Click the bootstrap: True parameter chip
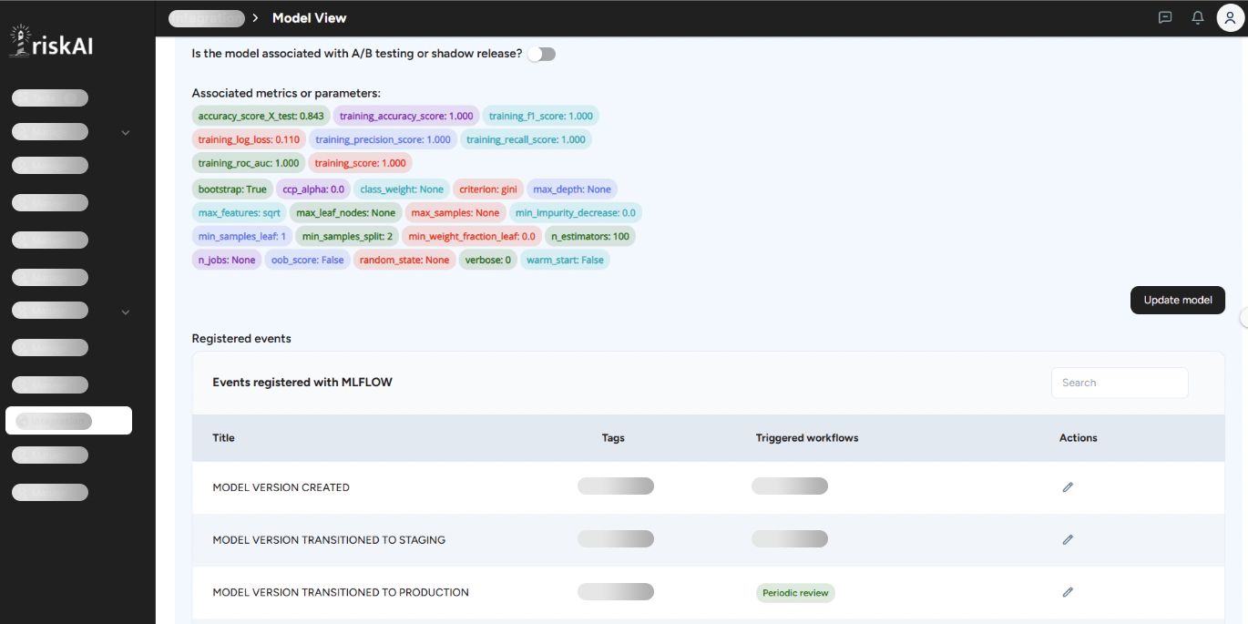Viewport: 1248px width, 624px height. point(232,189)
